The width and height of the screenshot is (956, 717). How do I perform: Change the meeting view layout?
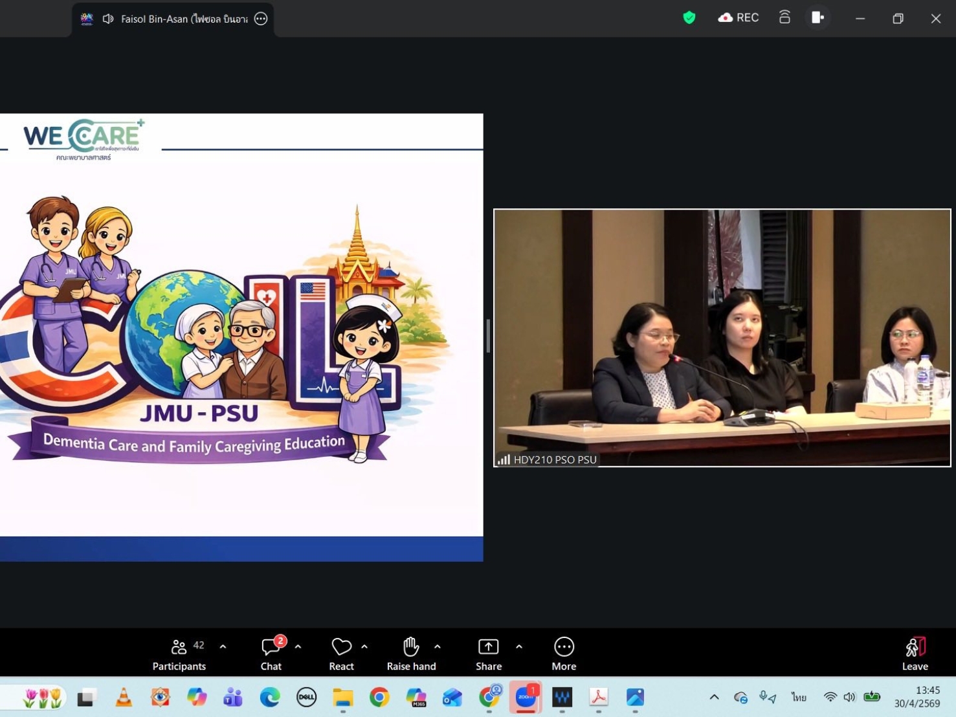pyautogui.click(x=818, y=17)
